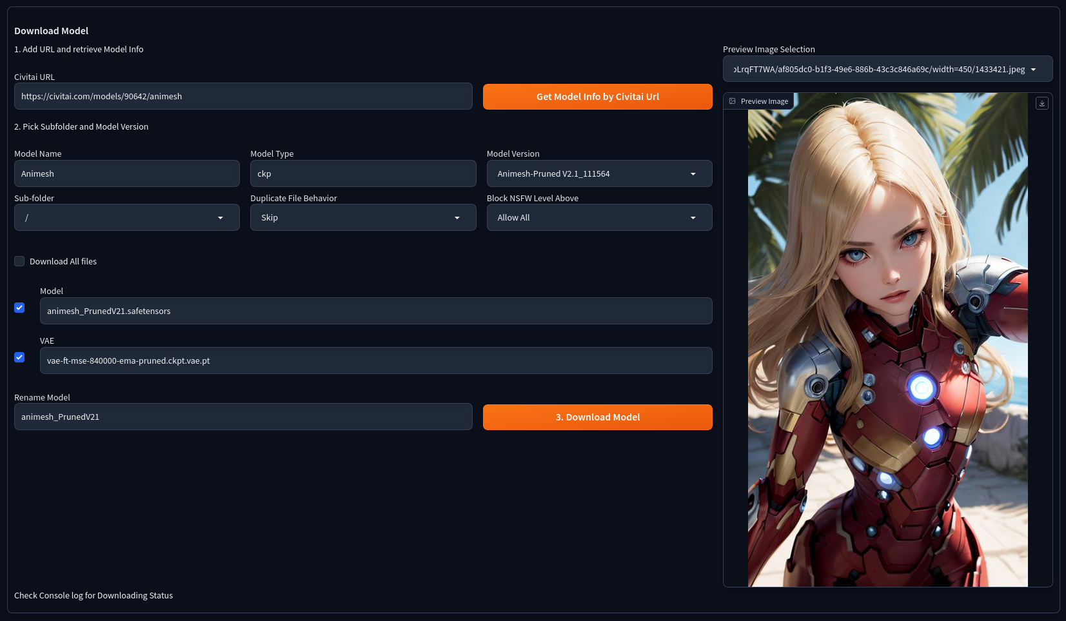
Task: Toggle the Download All files checkbox
Action: (x=19, y=261)
